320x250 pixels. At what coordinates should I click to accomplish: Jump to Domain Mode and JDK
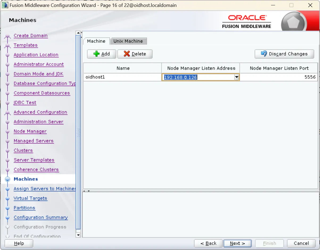click(39, 74)
